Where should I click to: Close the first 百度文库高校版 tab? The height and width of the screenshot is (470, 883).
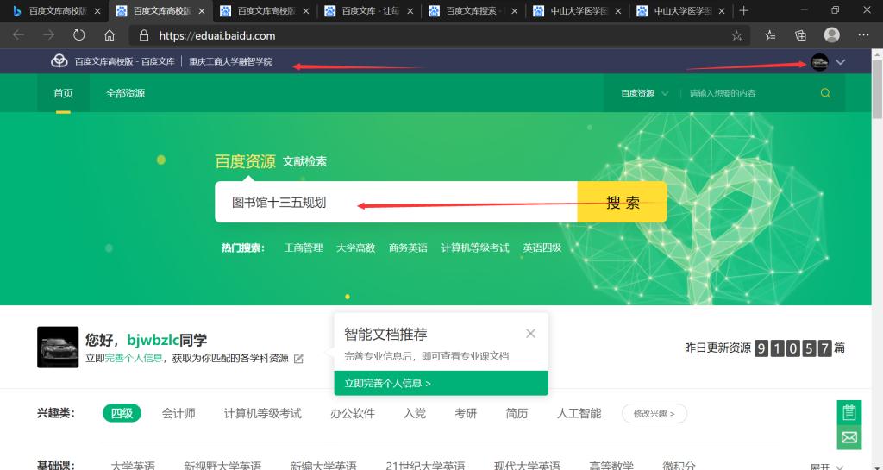point(98,11)
